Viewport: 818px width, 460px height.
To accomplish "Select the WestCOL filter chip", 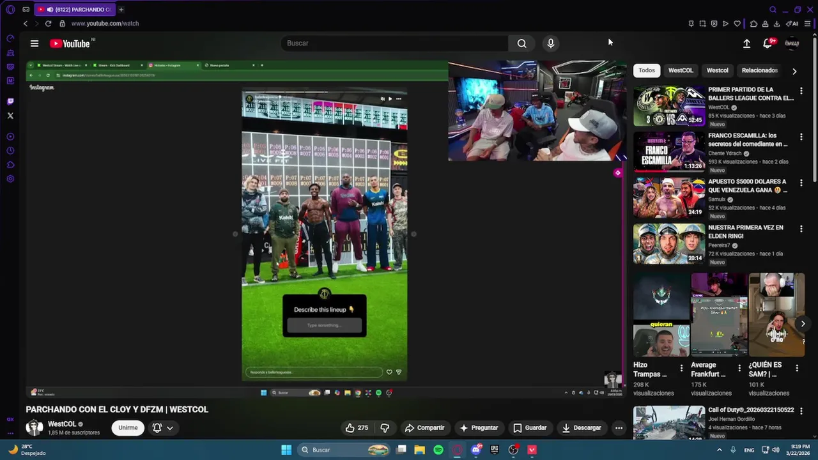I will click(681, 70).
